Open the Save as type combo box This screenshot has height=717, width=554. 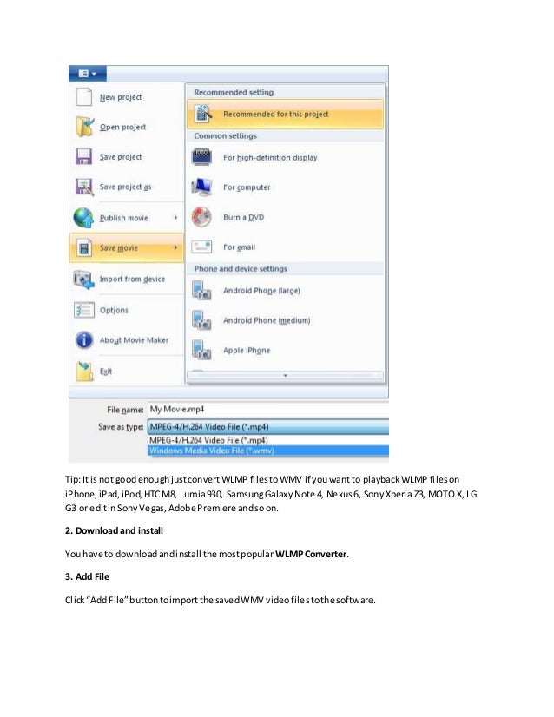point(268,426)
